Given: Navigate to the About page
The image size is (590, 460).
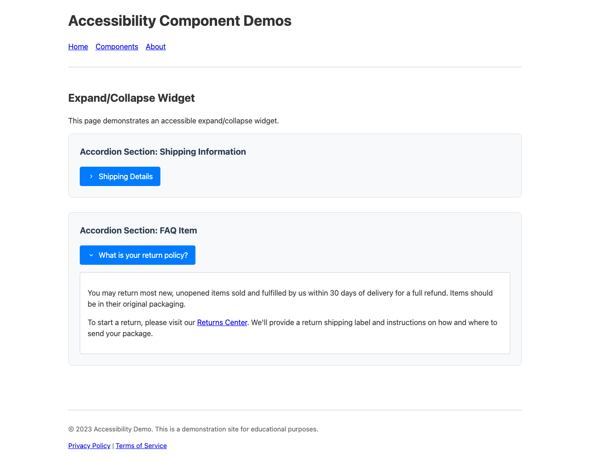Looking at the screenshot, I should pos(155,47).
